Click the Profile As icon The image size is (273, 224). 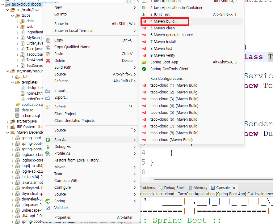48,153
